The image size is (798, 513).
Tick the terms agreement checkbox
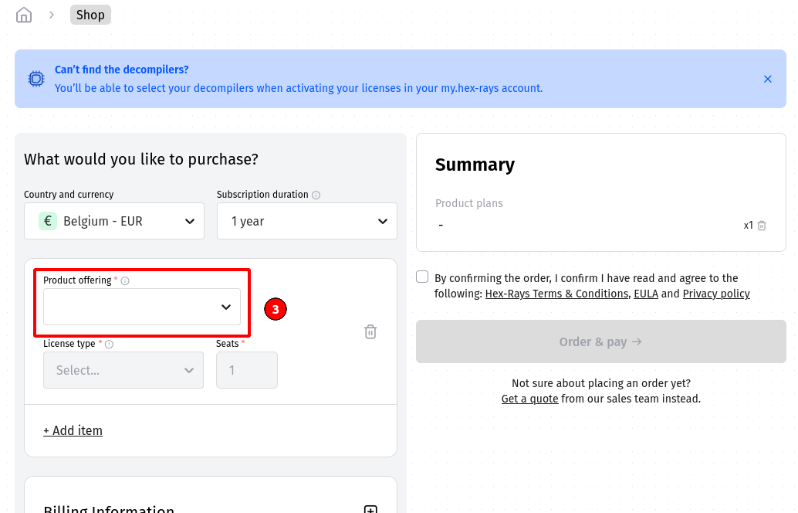422,277
